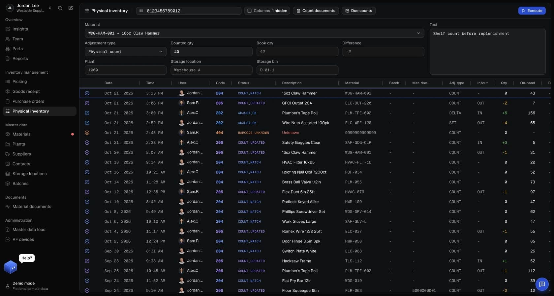Click the blue cube help assistant icon
This screenshot has height=296, width=554.
point(11,267)
